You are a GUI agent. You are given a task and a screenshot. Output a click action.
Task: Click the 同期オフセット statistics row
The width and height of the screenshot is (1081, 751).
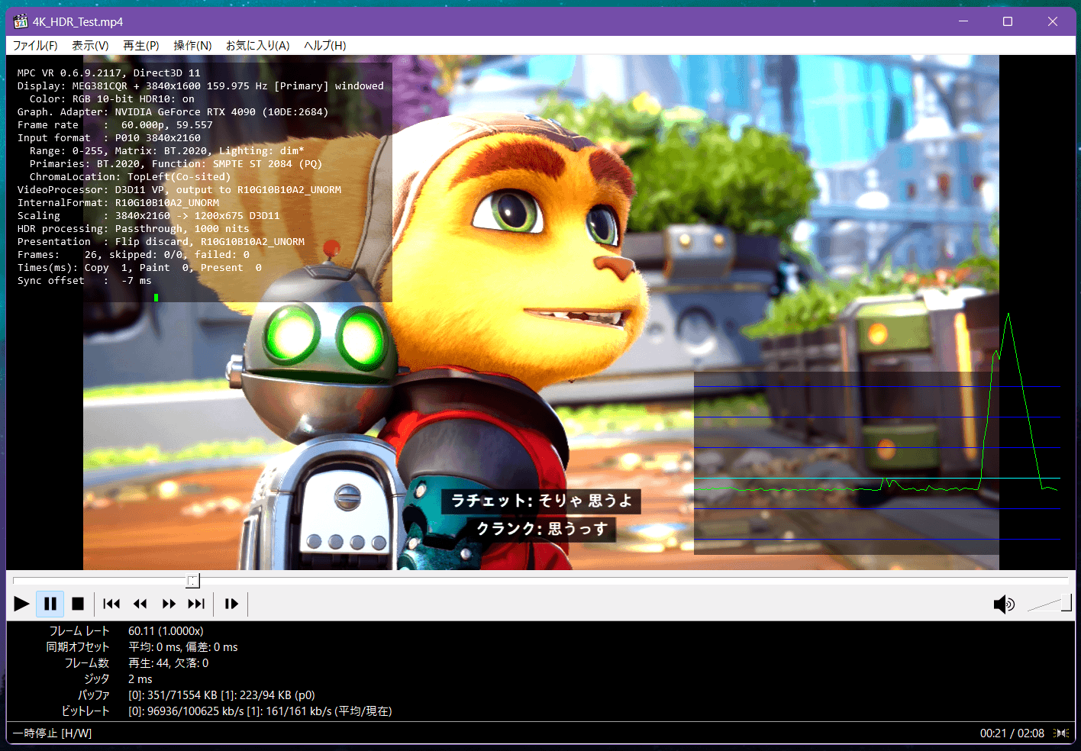[142, 647]
